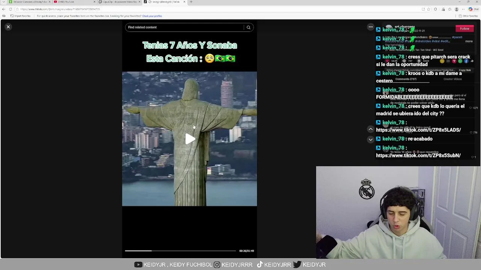Open a new browser tab
The height and width of the screenshot is (270, 481).
(x=191, y=2)
